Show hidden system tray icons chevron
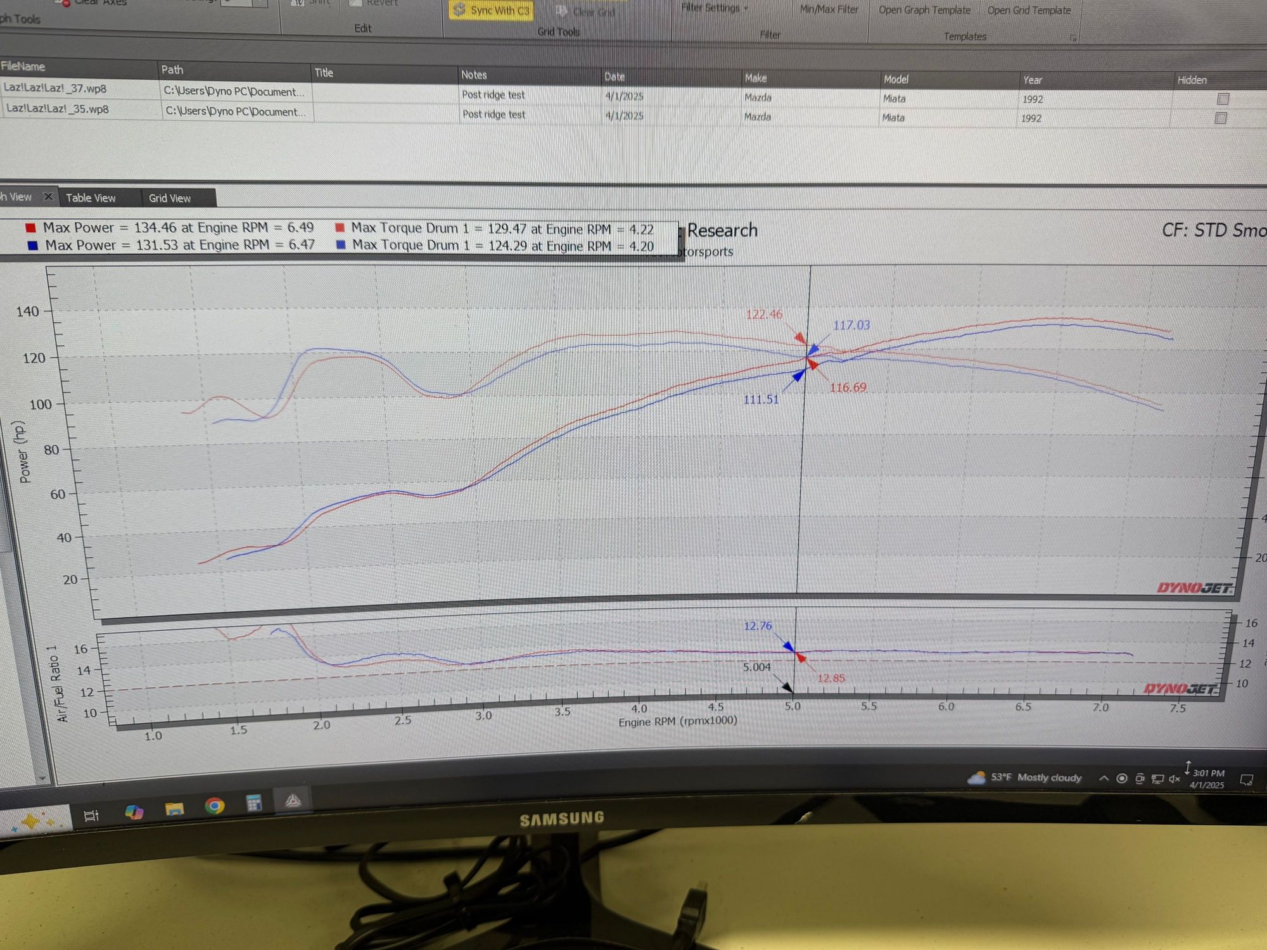Image resolution: width=1267 pixels, height=950 pixels. [x=1104, y=778]
